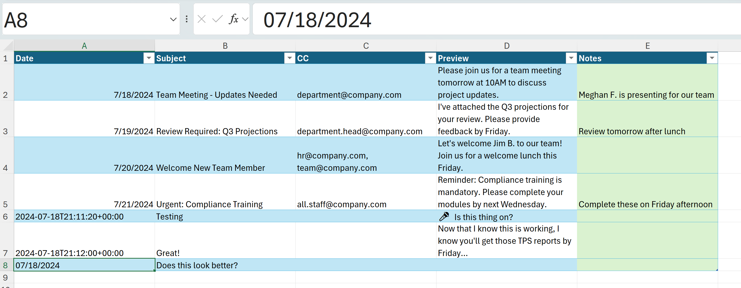
Task: Click the formula bar showing 07/18/2024
Action: (489, 19)
